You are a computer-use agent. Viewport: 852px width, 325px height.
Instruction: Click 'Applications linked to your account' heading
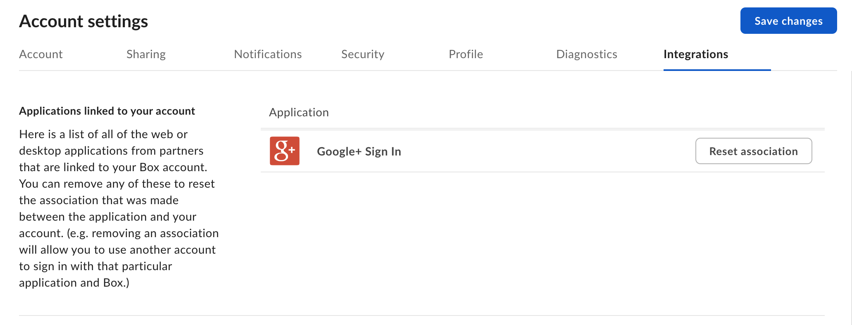tap(107, 111)
